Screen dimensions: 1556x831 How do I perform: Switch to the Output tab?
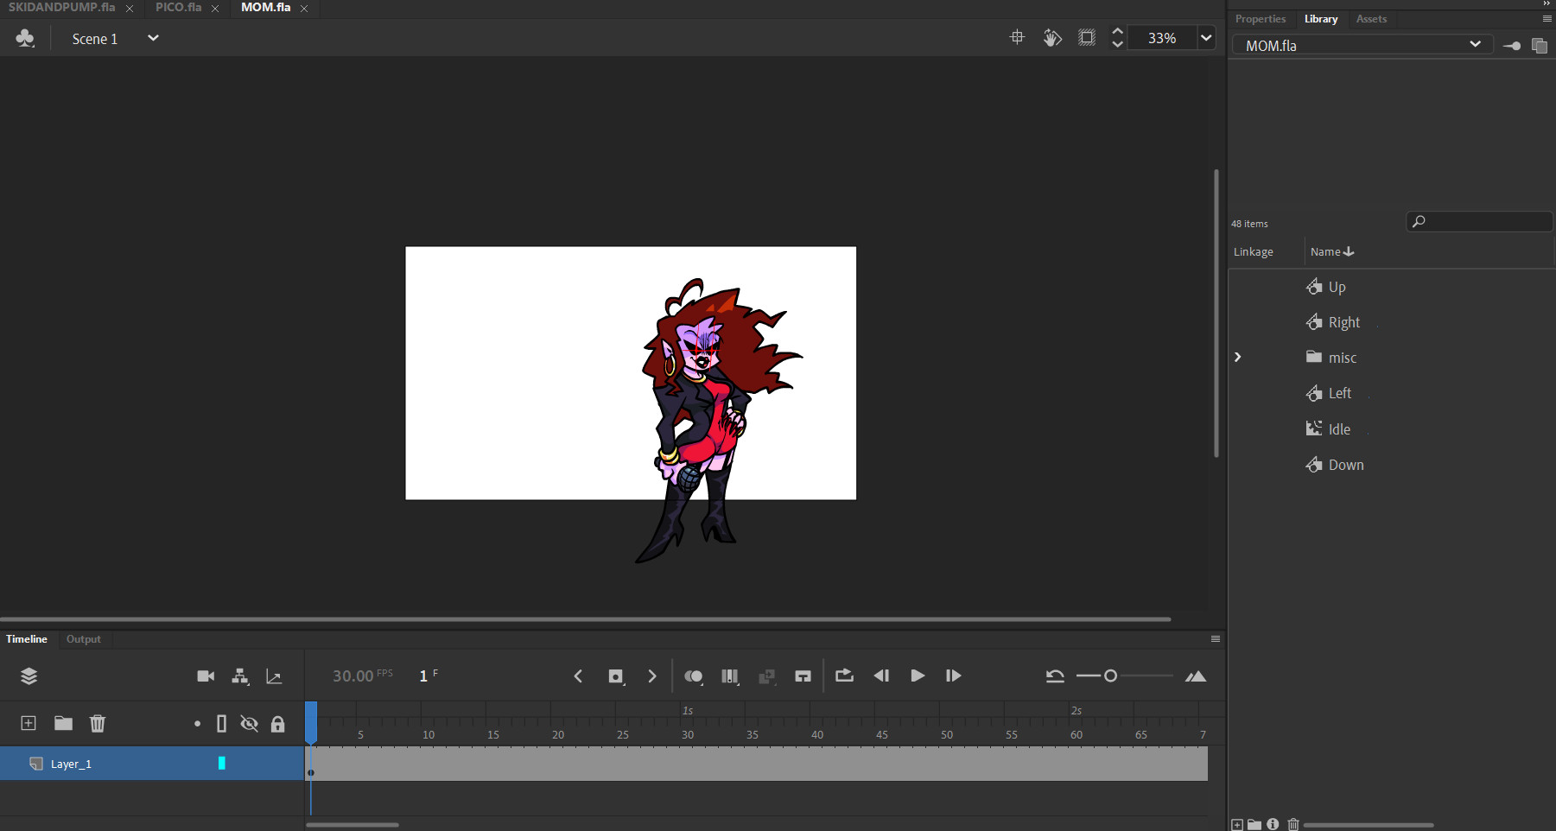[83, 639]
